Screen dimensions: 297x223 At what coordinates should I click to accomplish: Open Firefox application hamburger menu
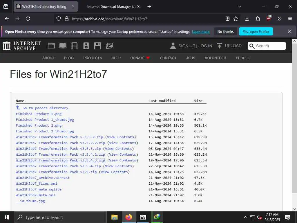point(290,19)
